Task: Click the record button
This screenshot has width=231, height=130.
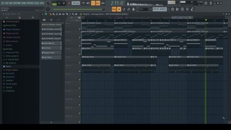Action: tap(69, 3)
